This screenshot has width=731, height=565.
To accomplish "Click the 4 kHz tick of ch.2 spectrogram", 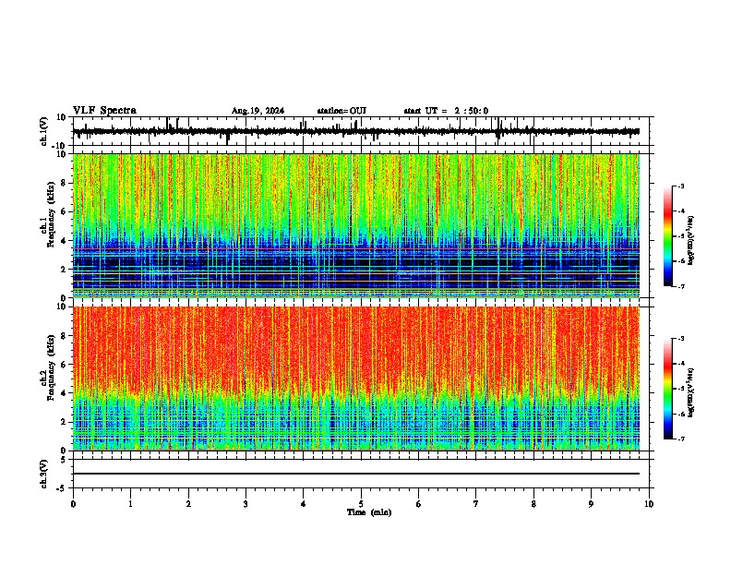I will coord(64,393).
